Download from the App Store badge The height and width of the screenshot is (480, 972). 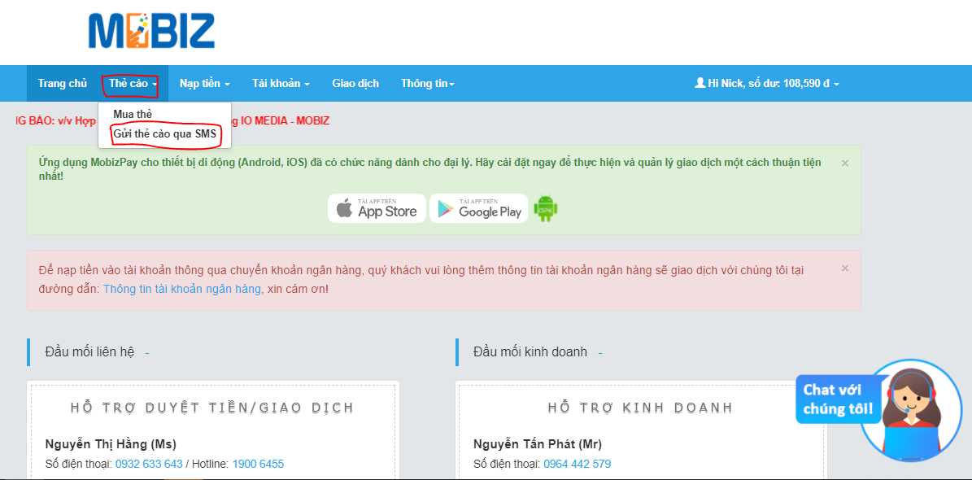(377, 208)
